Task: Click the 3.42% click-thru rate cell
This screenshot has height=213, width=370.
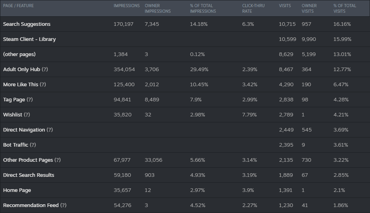Action: [250, 84]
